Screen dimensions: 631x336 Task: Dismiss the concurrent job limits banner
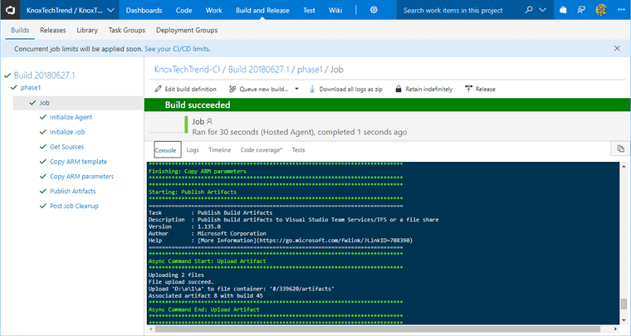coord(617,48)
